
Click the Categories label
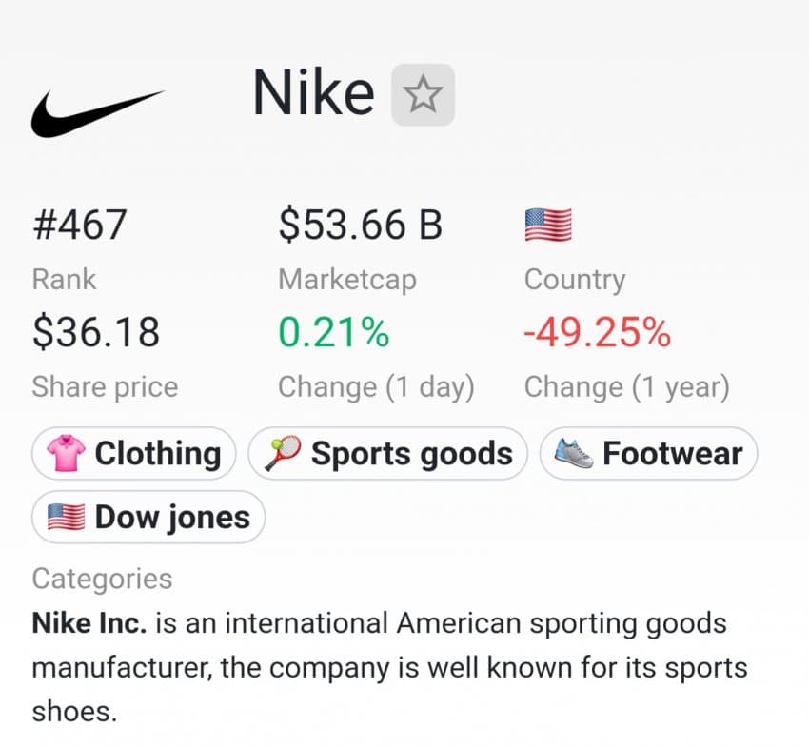click(102, 579)
